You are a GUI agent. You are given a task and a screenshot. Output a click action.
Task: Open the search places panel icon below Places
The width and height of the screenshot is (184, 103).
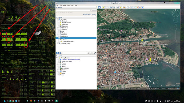click(57, 53)
